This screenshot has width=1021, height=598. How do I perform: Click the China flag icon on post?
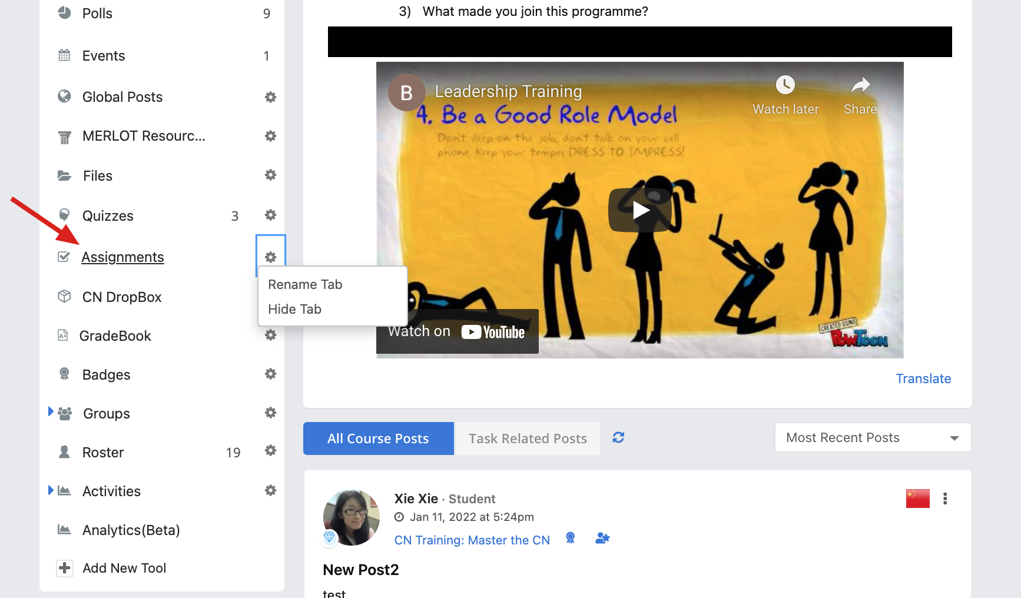(x=917, y=499)
